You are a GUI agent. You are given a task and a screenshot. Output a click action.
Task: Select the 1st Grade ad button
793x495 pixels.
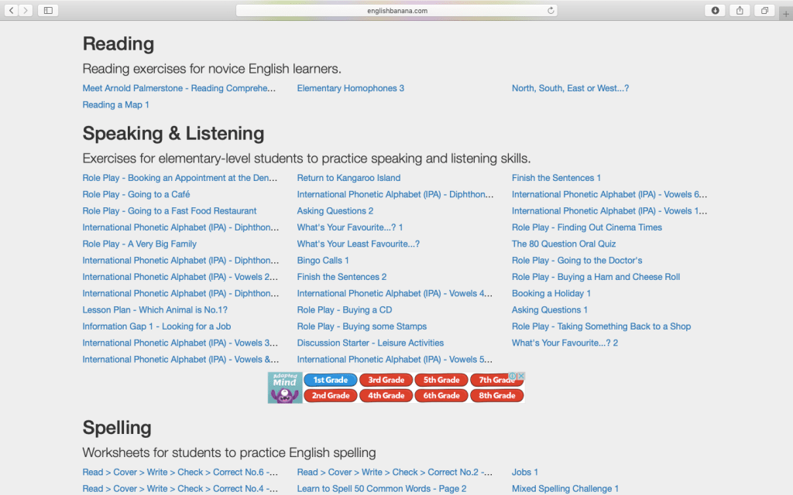pos(331,380)
